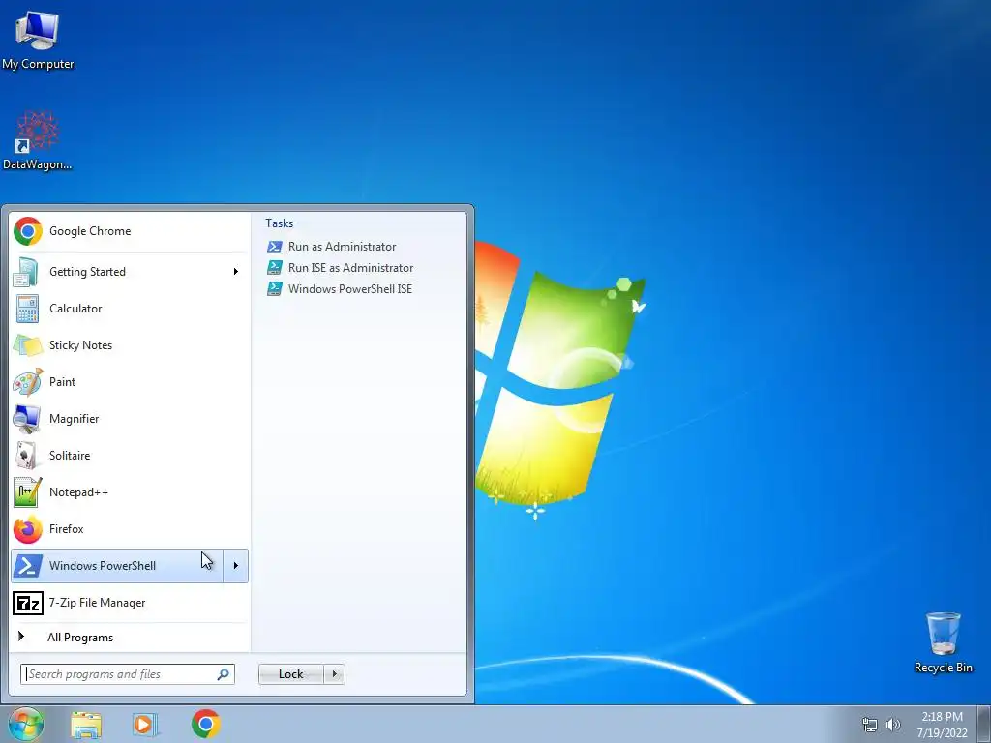The image size is (991, 743).
Task: Click the Firefox icon in Start menu
Action: coord(28,529)
